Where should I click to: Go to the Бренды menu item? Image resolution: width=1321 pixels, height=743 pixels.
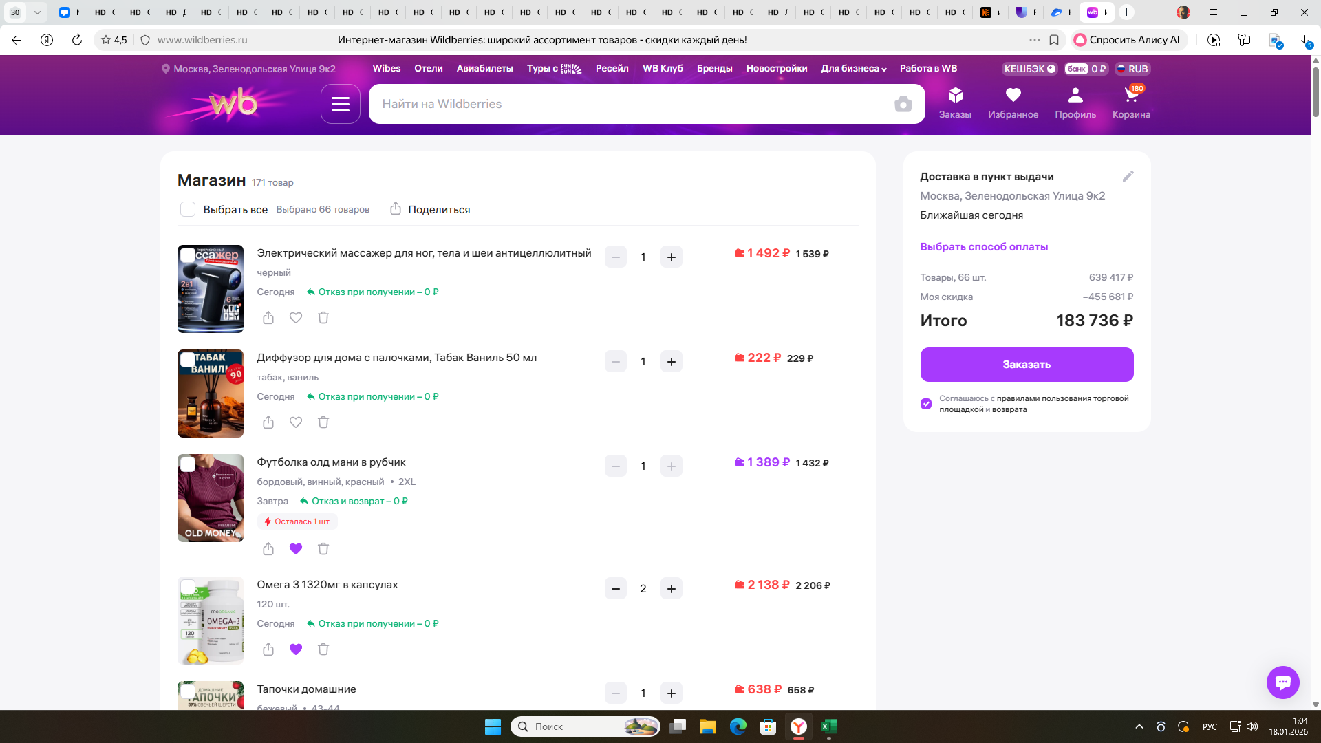click(x=714, y=69)
